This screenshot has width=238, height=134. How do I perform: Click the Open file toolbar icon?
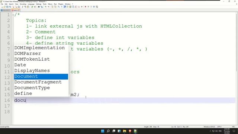click(4, 7)
